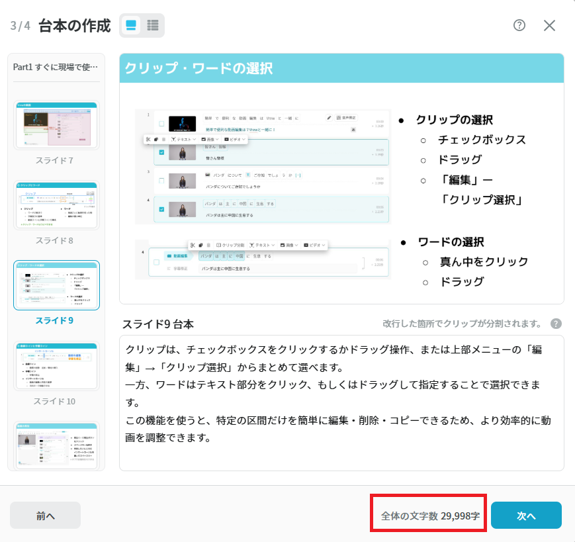Click the Part1 section title in sidebar

56,67
